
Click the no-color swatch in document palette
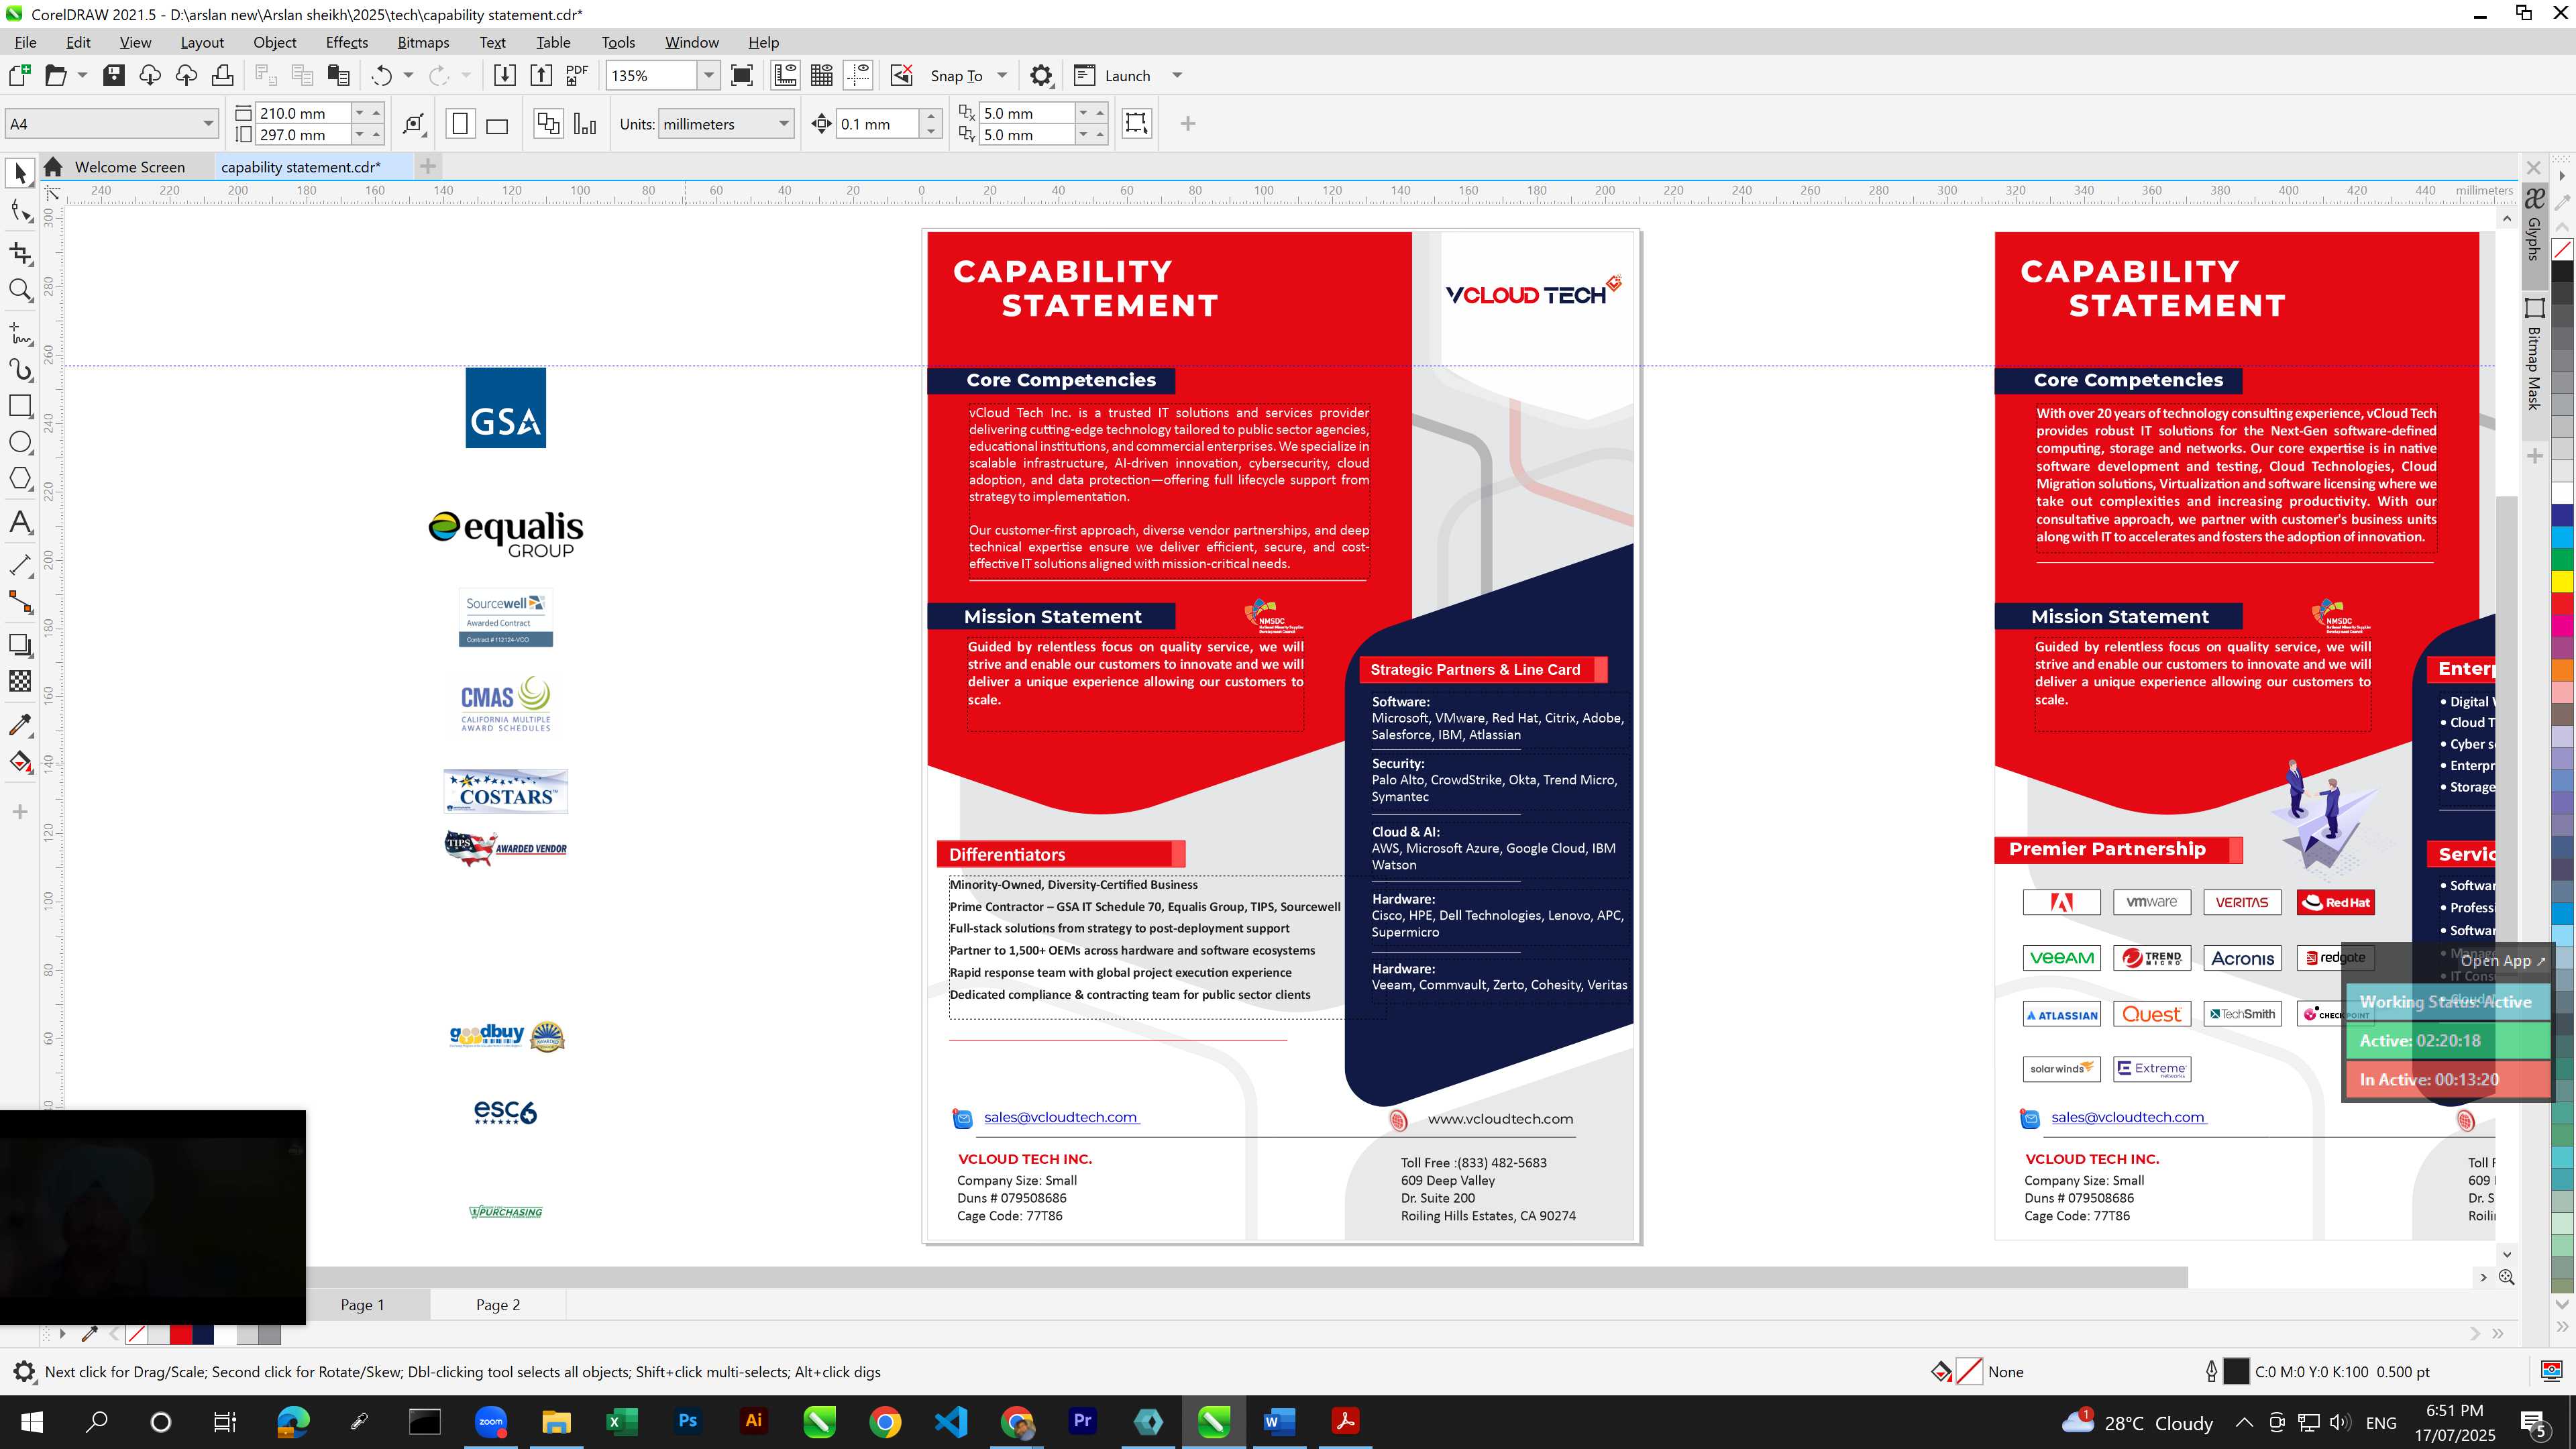(137, 1334)
